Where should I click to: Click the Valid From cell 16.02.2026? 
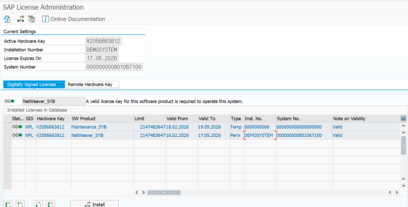[182, 135]
